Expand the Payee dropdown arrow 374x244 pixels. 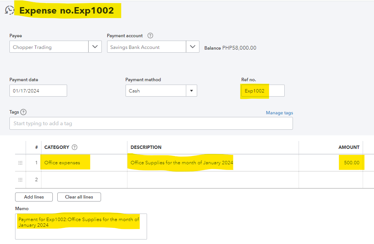click(95, 47)
